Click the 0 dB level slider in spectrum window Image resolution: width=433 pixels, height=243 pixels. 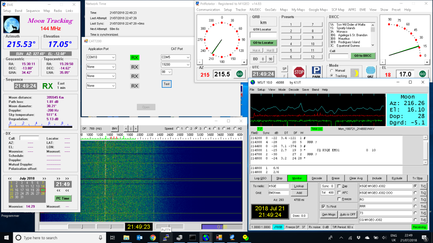[222, 227]
